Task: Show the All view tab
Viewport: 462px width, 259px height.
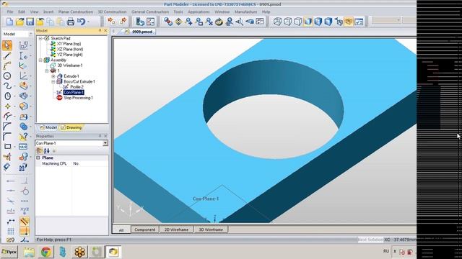Action: point(121,230)
